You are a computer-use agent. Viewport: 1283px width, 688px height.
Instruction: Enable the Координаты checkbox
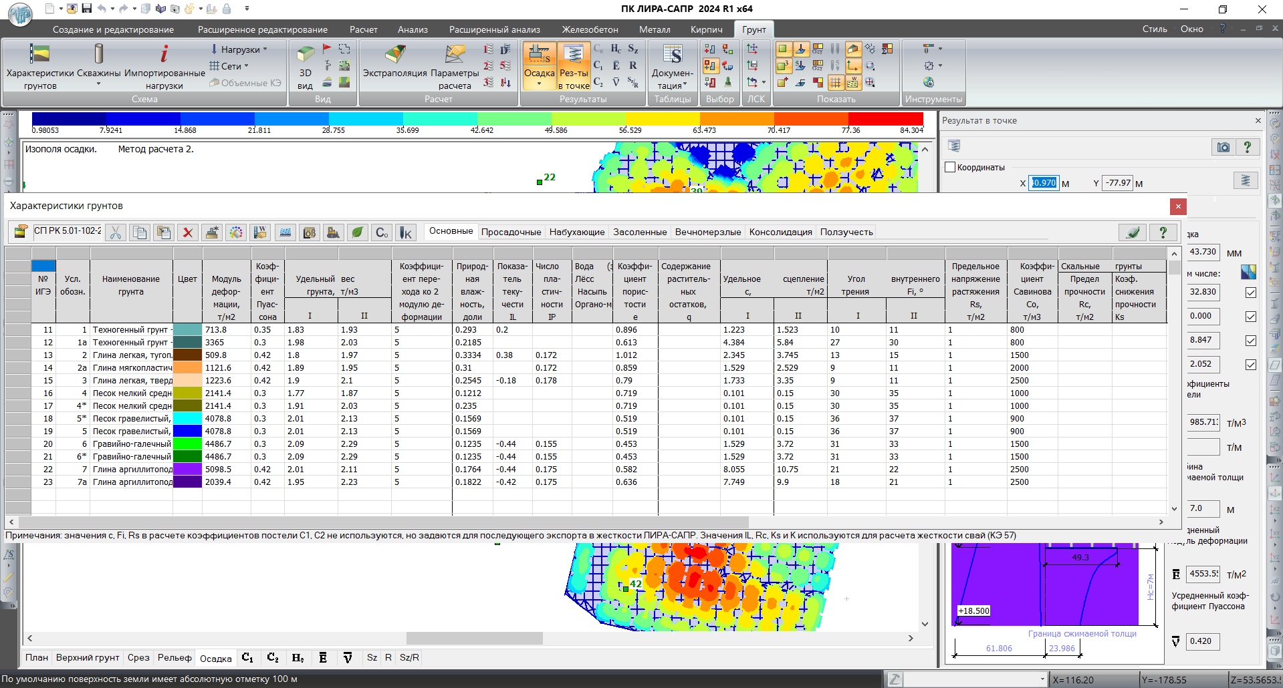[x=949, y=167]
